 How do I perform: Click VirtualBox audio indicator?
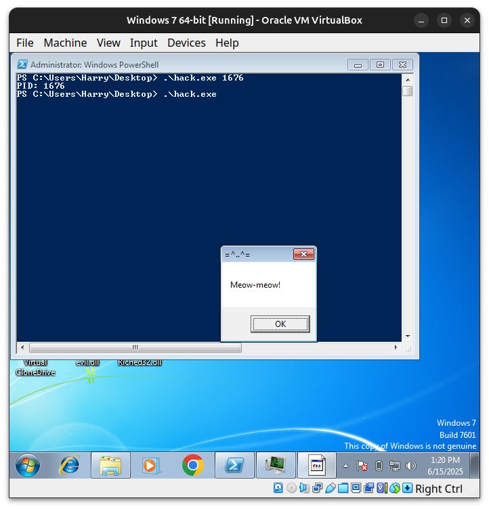305,488
